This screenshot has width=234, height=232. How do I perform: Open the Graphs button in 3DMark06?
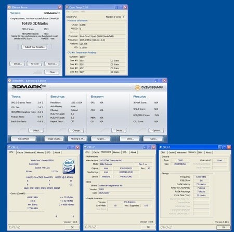(101, 139)
